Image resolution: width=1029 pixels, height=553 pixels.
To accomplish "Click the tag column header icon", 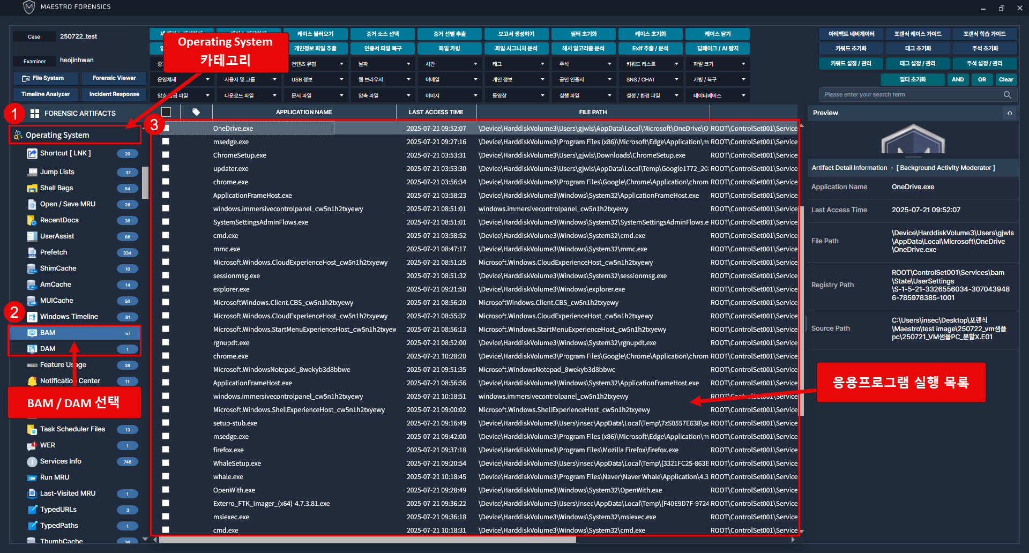I will pos(196,112).
